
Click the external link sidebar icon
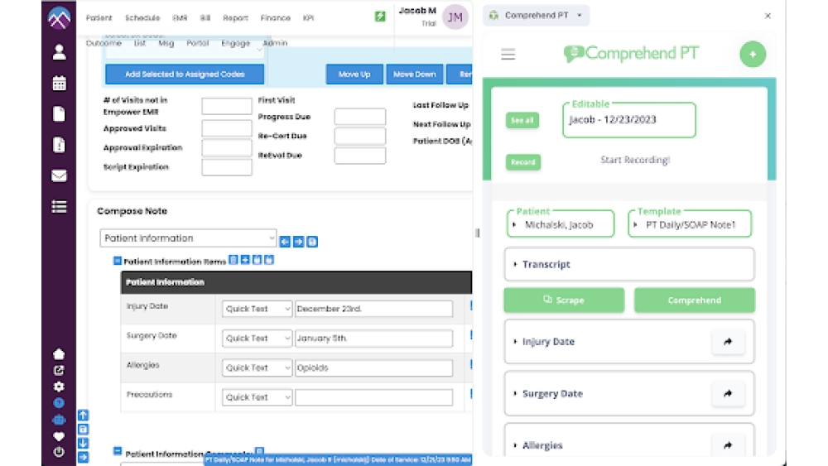[59, 371]
